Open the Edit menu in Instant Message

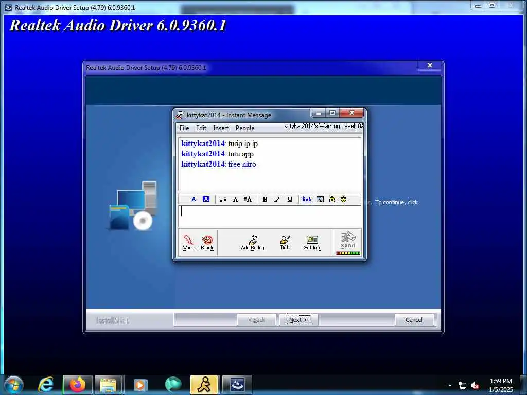[x=201, y=128]
